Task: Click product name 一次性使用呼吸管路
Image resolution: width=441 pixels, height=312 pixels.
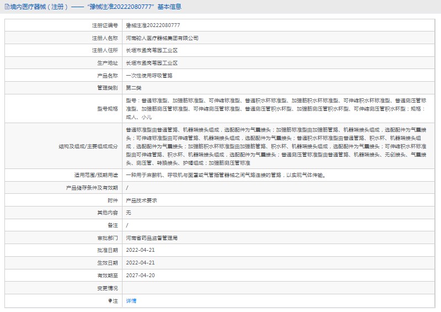Action: 149,76
